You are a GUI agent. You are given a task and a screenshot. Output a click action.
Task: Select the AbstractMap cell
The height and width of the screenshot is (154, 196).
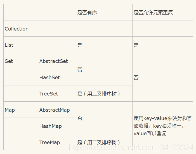(57, 110)
